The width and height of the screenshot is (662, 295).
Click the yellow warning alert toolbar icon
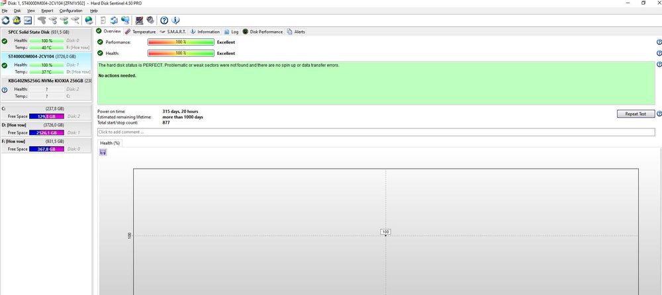pyautogui.click(x=17, y=21)
